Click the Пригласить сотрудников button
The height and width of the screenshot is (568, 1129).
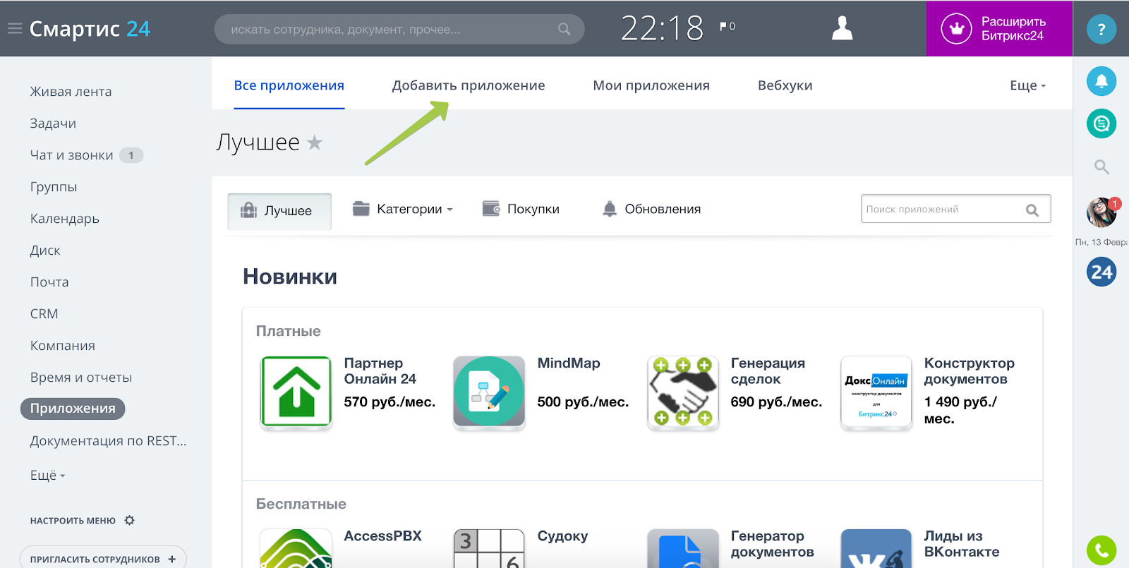point(103,559)
